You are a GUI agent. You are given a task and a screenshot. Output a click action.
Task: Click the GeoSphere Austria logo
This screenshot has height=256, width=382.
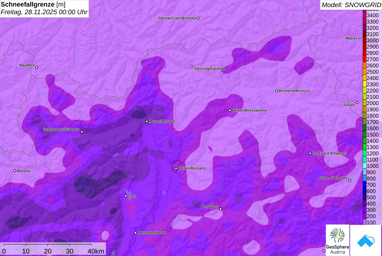coord(338,240)
